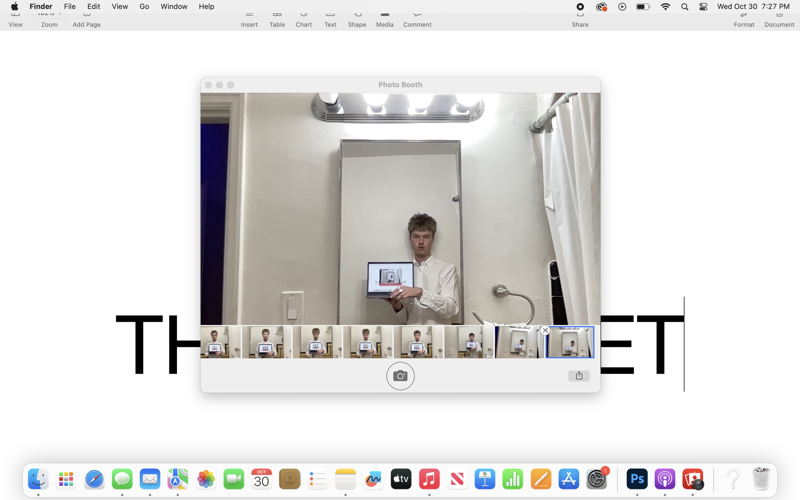Open the Window menu
Screen dimensions: 800x500
click(x=174, y=7)
